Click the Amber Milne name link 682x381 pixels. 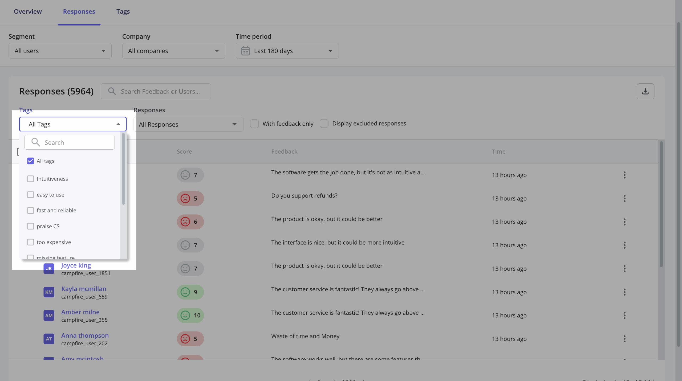pos(80,312)
